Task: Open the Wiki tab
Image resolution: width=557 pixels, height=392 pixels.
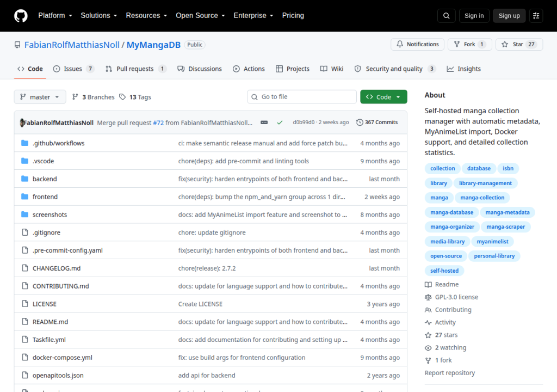Action: (x=332, y=69)
